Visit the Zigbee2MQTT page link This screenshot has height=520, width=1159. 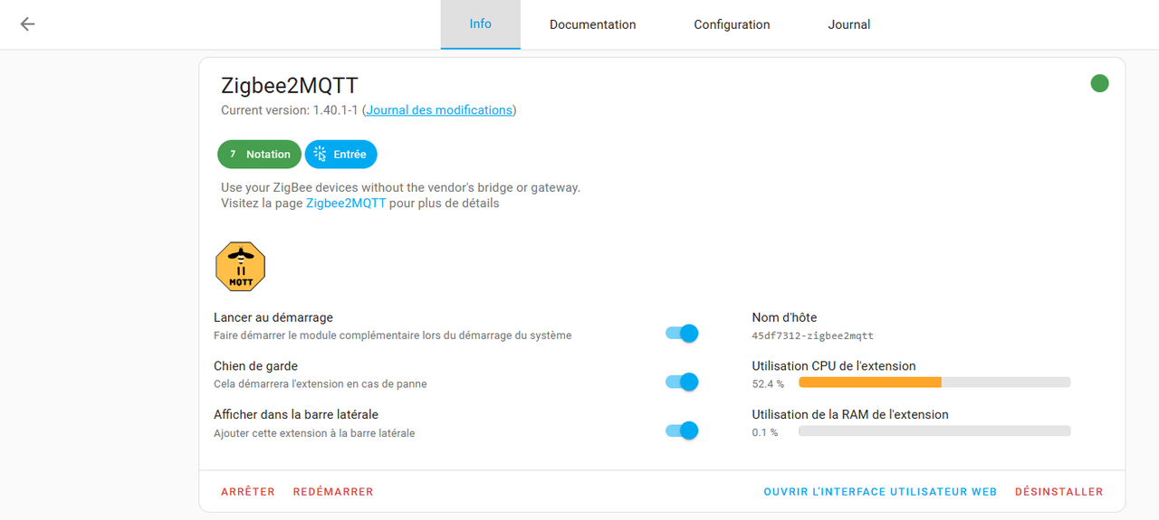[x=346, y=203]
